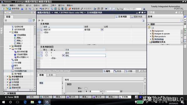
Task: Expand the Equipment graphics folder
Action: (x=150, y=31)
